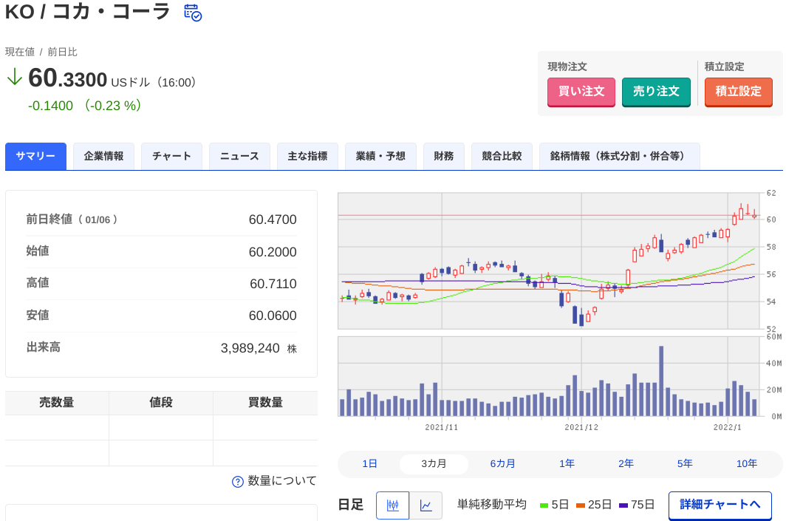The width and height of the screenshot is (786, 521).
Task: Click the 2021/12 label on chart axis
Action: click(581, 428)
